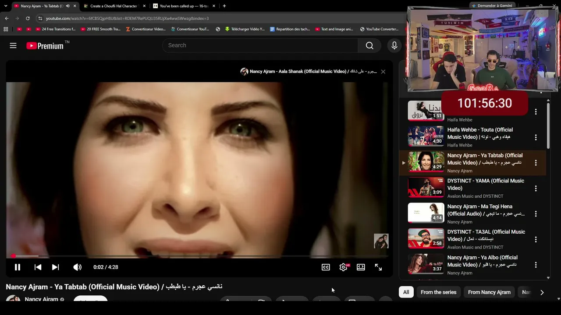Select the From the series chip

tap(438, 292)
